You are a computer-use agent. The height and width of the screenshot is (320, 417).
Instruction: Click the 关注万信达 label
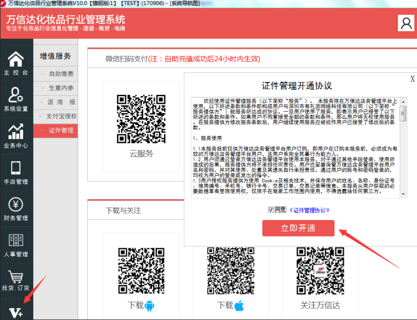coord(320,305)
